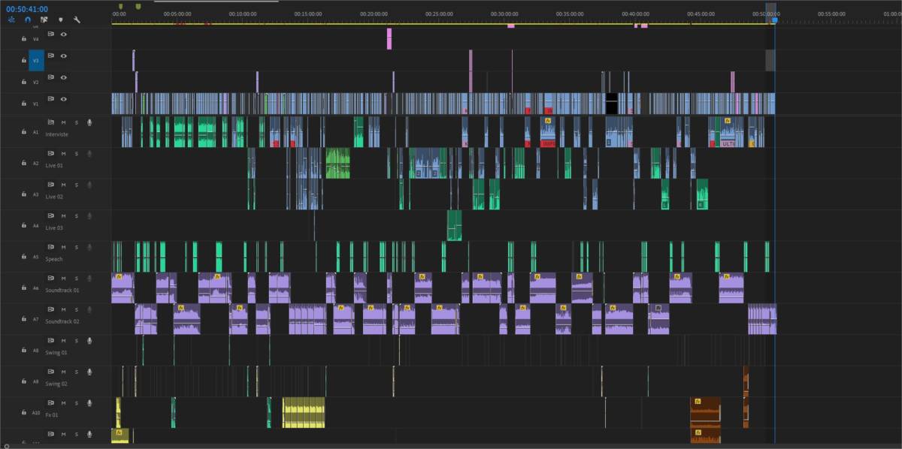
Task: Toggle the V4 track output eye
Action: pyautogui.click(x=63, y=35)
